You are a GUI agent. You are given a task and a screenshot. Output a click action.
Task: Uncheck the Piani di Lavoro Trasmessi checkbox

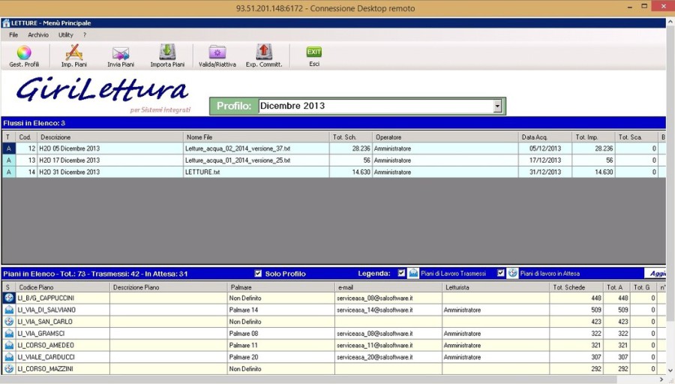[x=401, y=274]
